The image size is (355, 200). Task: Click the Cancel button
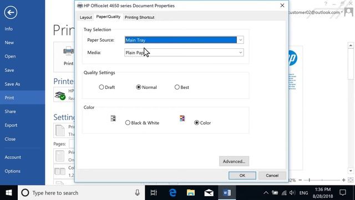coord(272,176)
